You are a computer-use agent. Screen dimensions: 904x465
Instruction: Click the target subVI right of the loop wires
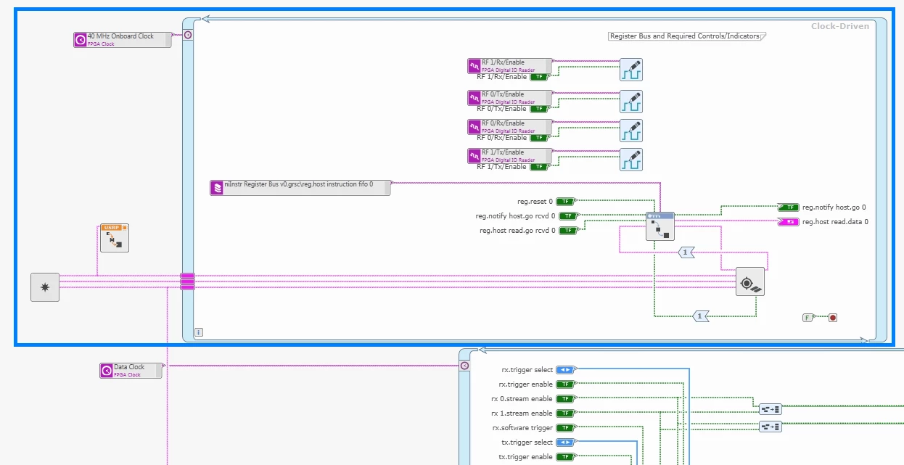click(x=749, y=281)
